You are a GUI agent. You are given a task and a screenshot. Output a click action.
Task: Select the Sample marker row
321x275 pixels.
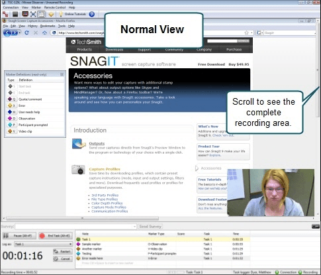[163, 244]
